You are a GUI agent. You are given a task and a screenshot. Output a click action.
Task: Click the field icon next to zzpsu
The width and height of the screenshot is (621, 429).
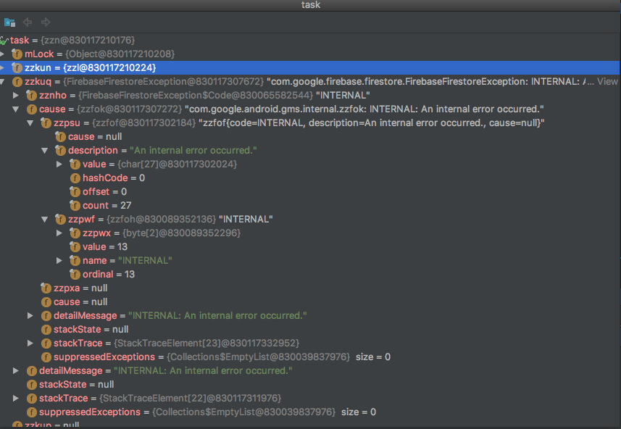46,122
